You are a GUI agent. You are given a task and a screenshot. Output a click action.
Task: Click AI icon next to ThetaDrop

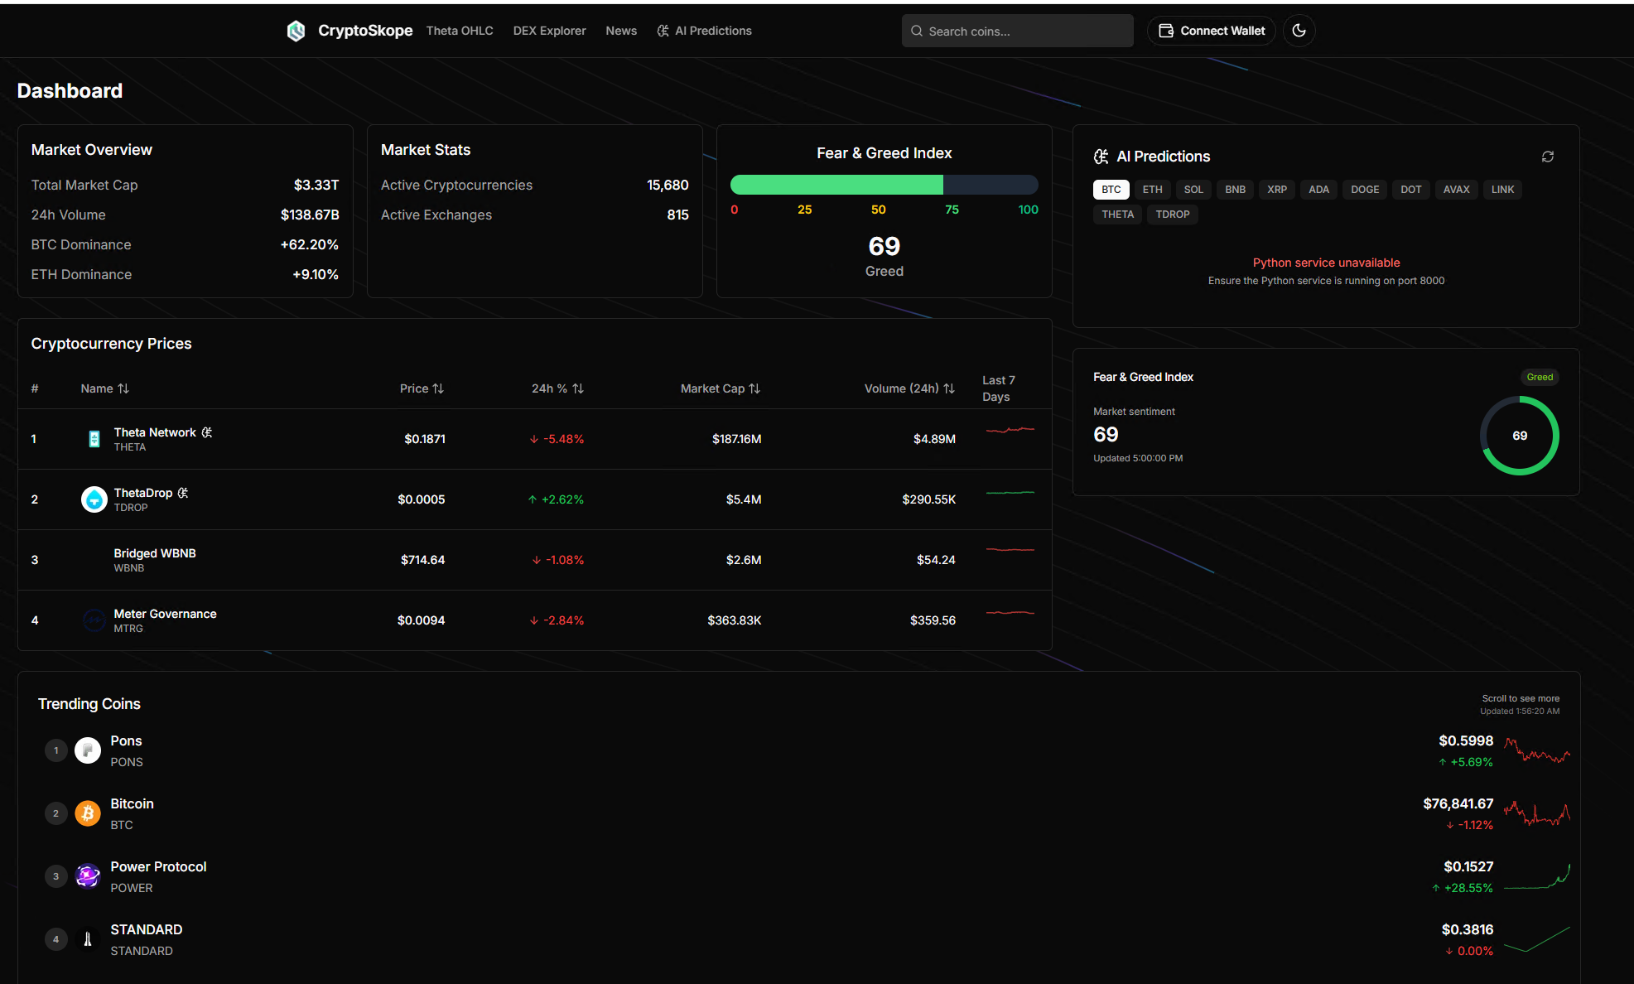[x=183, y=493]
